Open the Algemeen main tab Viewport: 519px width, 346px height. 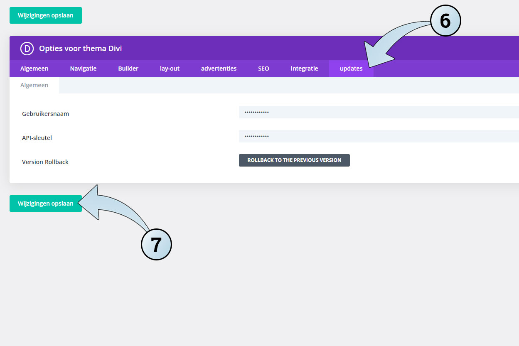(34, 68)
